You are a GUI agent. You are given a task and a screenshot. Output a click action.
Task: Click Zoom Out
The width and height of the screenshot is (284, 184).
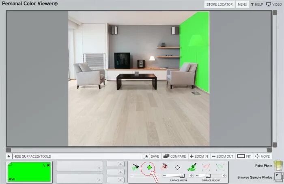click(x=223, y=156)
